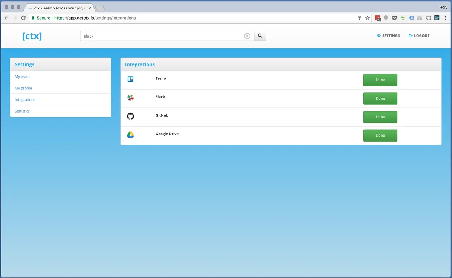Open the Slack logo icon

130,98
